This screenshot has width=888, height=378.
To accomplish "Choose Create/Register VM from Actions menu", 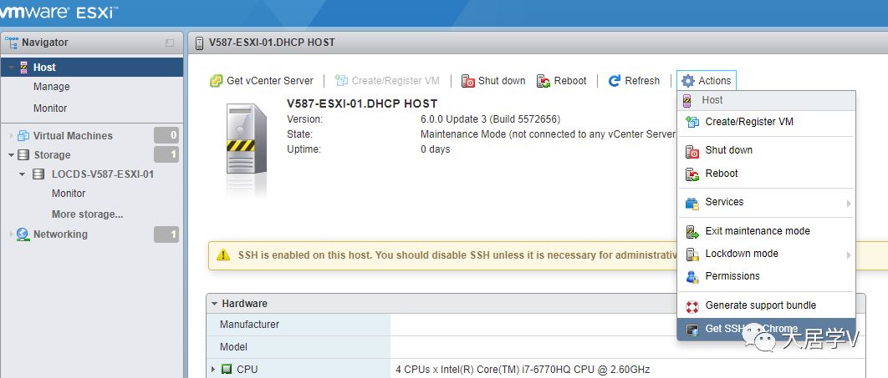I will click(766, 122).
